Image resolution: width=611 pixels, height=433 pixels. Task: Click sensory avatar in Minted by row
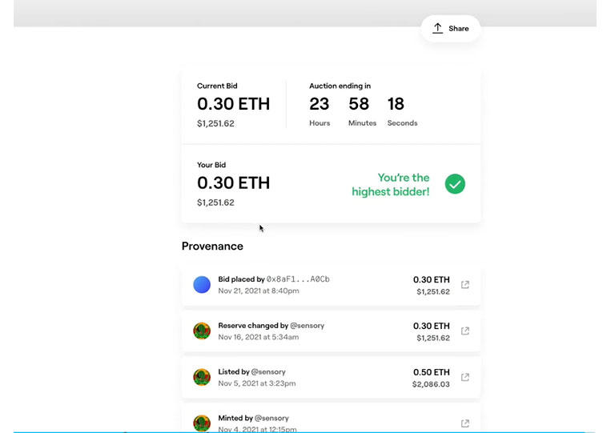tap(202, 423)
